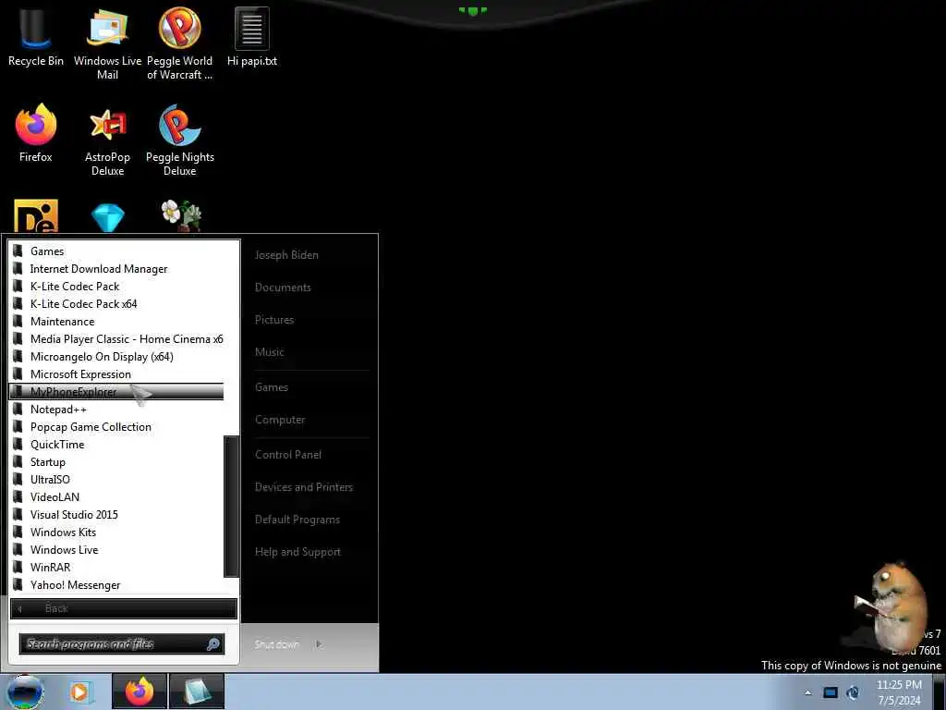Expand Media Player Classic - Home Cinema folder
946x710 pixels.
(x=116, y=338)
